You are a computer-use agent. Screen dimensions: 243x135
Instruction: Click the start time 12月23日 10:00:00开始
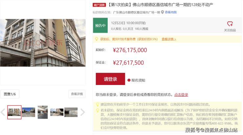128,23
